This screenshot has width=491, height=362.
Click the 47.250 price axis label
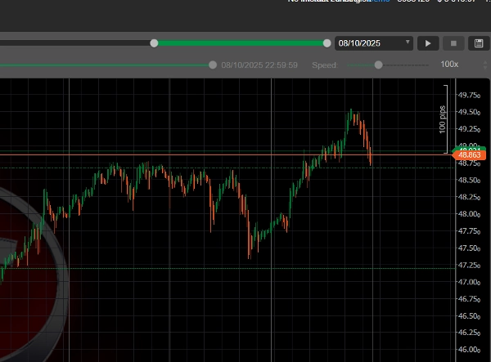(x=469, y=265)
